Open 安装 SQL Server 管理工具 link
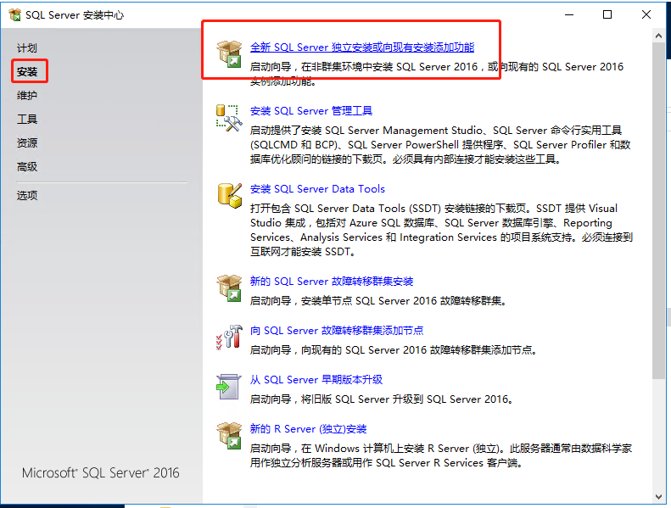This screenshot has height=508, width=671. click(x=311, y=111)
